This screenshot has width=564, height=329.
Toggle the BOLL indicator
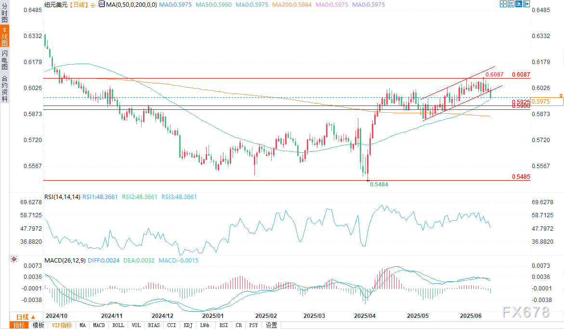(118, 325)
